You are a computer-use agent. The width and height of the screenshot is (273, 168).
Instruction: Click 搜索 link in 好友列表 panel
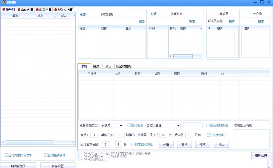[142, 22]
